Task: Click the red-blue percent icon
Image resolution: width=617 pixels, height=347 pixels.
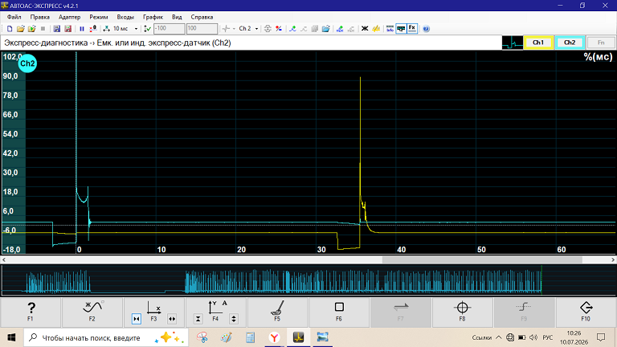Action: click(x=279, y=29)
